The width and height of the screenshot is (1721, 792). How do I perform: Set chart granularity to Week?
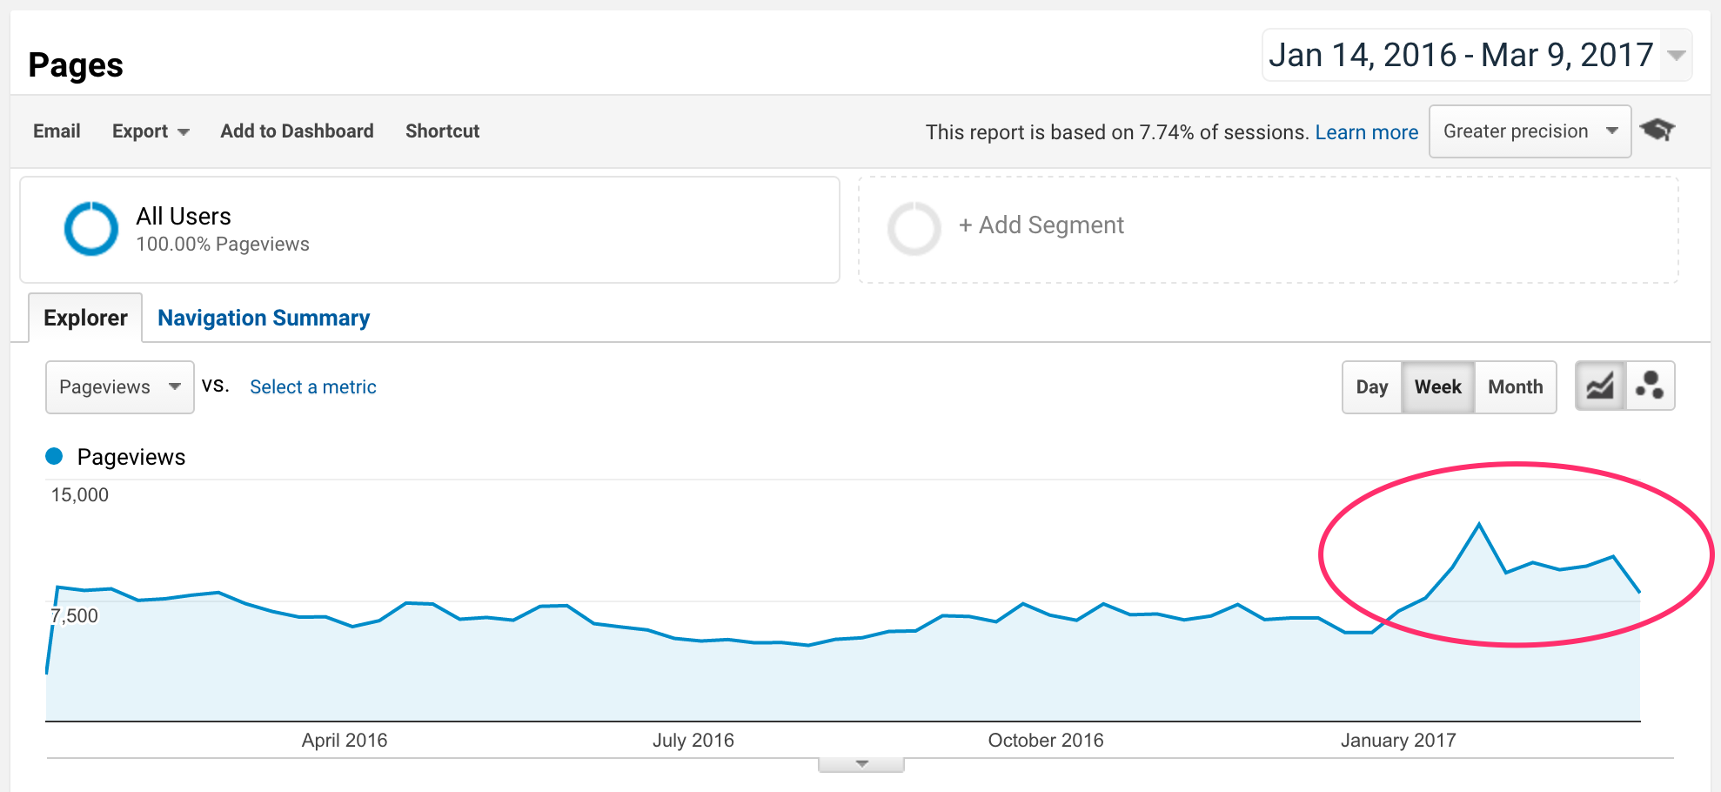[x=1437, y=387]
